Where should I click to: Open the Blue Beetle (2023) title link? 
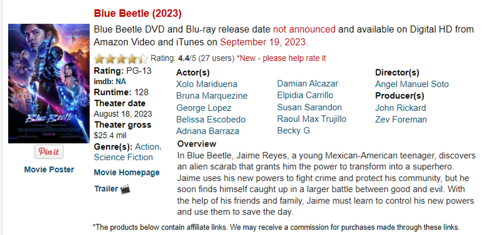137,13
